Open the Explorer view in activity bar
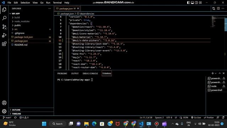The height and width of the screenshot is (128, 227). tap(4, 10)
